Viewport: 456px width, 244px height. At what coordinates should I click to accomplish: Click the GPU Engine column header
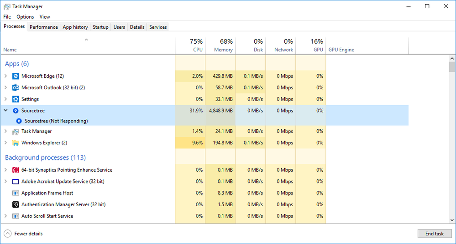[x=367, y=46]
